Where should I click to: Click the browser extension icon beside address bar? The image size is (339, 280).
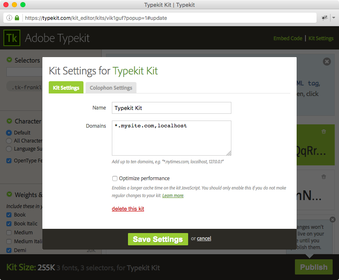[324, 18]
